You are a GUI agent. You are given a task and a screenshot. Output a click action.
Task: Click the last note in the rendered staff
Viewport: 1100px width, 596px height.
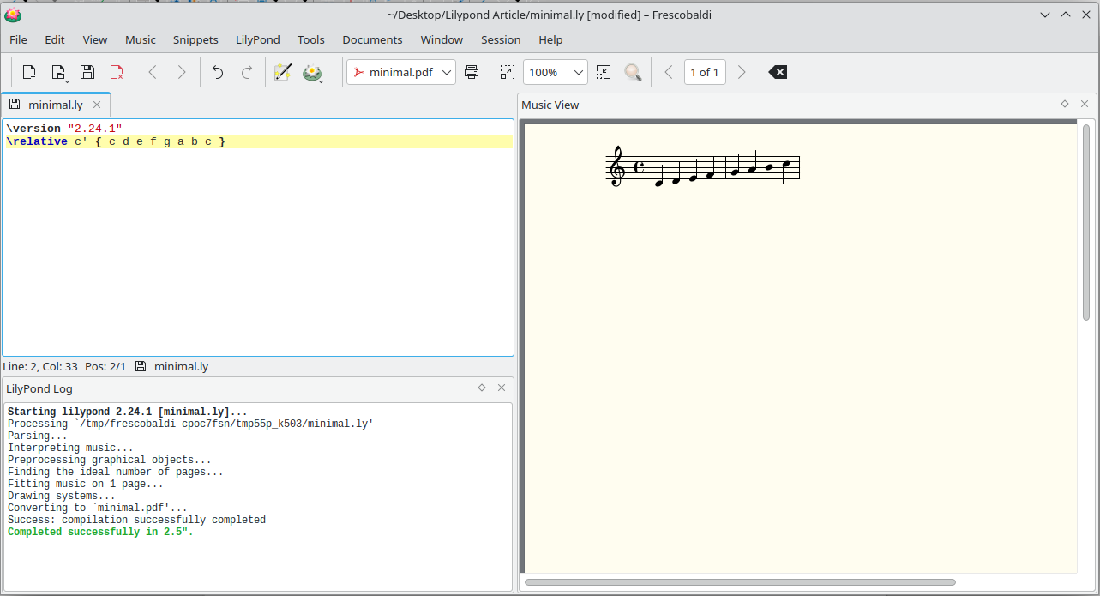click(785, 163)
